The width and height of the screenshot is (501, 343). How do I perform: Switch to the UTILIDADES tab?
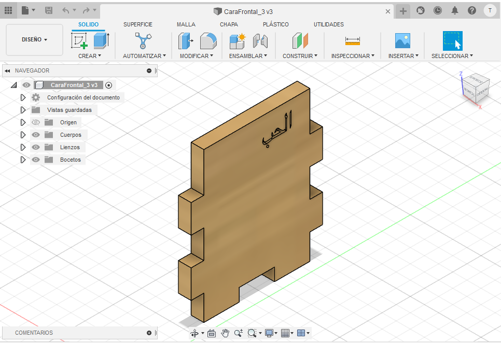(x=328, y=24)
